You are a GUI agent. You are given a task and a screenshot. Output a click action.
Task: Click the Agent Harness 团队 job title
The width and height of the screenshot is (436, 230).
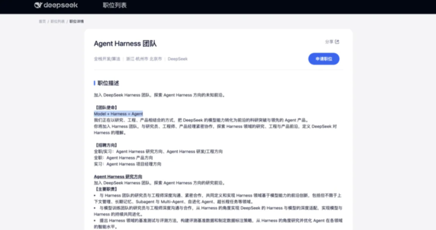[x=125, y=43]
